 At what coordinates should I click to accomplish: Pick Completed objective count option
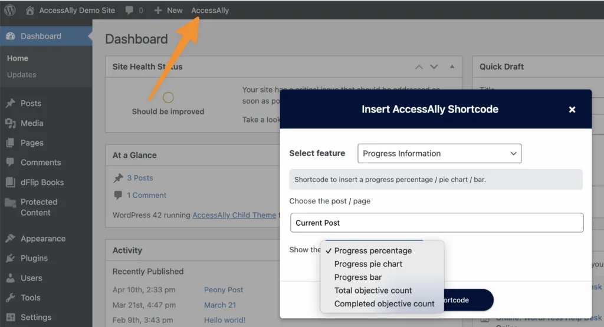coord(385,303)
